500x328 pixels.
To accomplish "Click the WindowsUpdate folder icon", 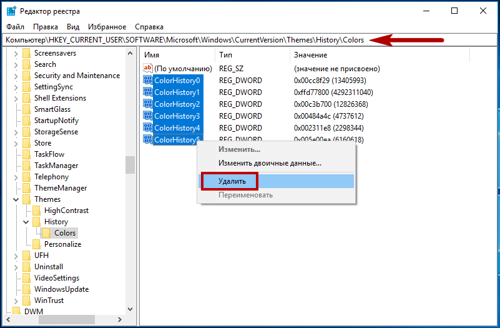I will (x=26, y=289).
